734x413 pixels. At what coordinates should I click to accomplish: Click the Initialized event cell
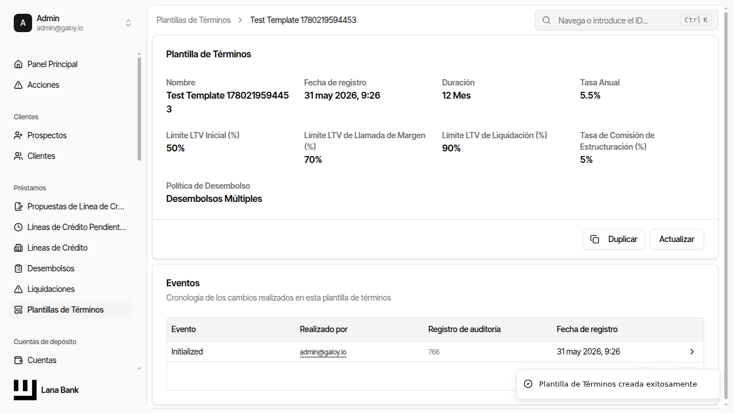pos(187,352)
